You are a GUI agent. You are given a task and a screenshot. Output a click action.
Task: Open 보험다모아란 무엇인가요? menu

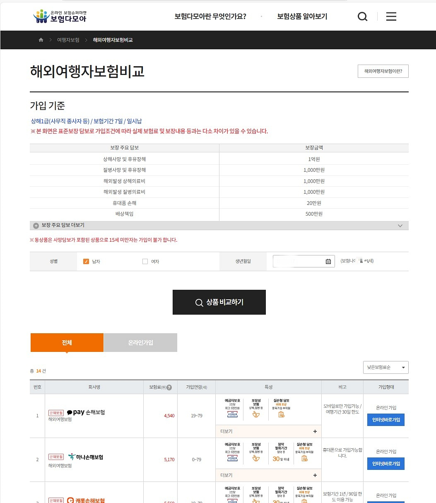(x=210, y=17)
